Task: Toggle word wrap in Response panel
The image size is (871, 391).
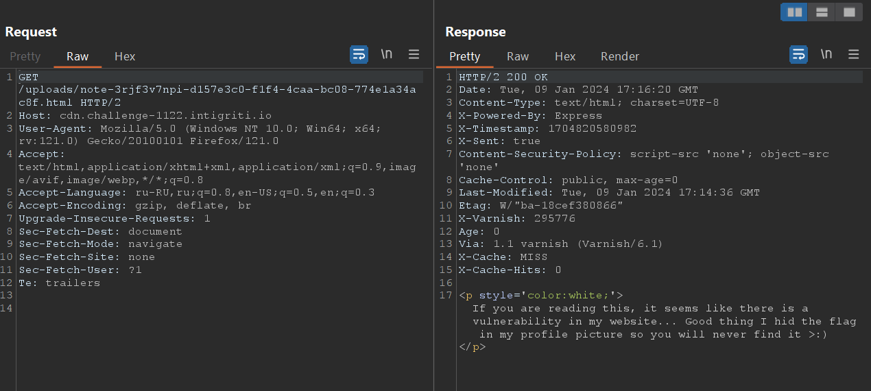Action: pyautogui.click(x=798, y=55)
